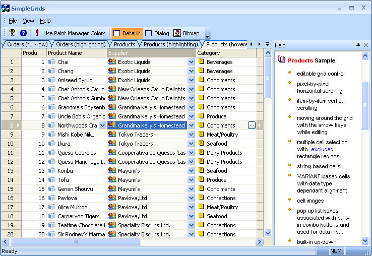The width and height of the screenshot is (372, 256).
Task: Open the File menu
Action: pyautogui.click(x=13, y=21)
